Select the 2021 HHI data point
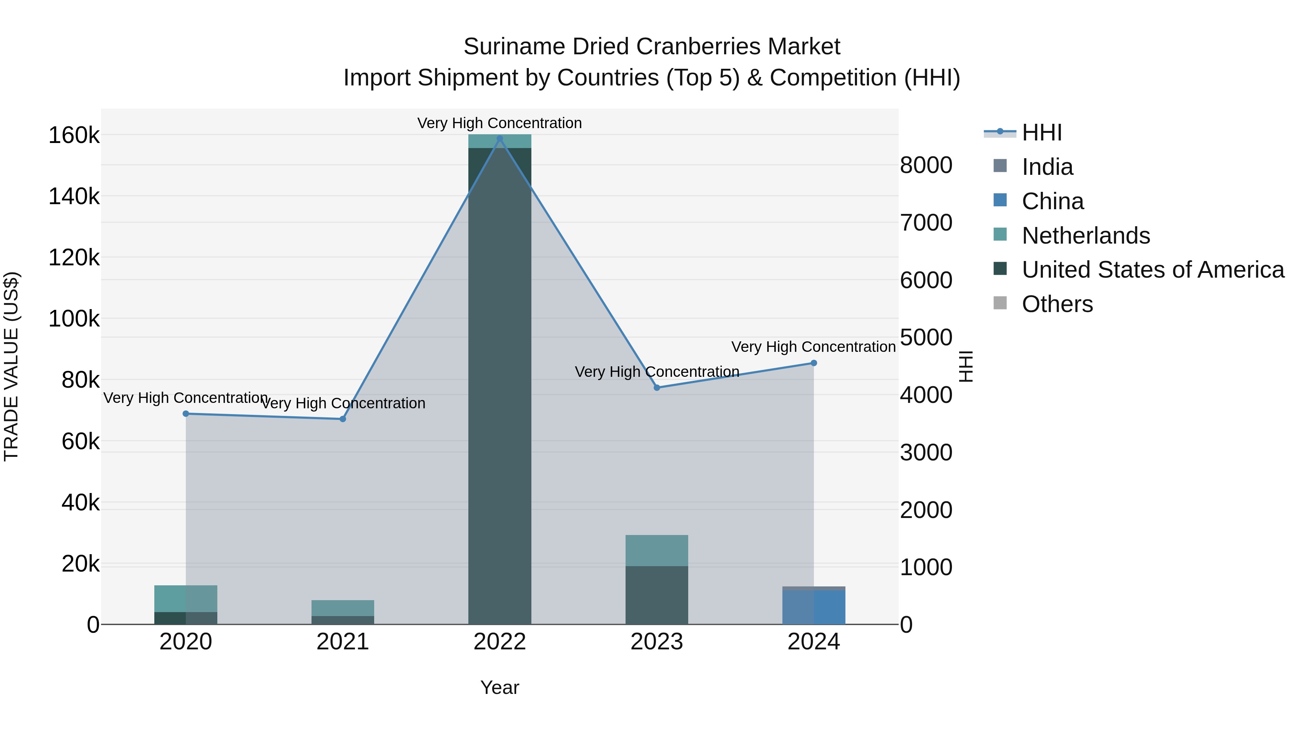Image resolution: width=1304 pixels, height=733 pixels. tap(343, 419)
